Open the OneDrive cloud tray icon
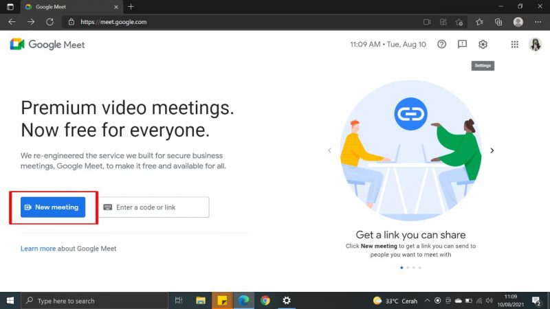This screenshot has height=309, width=550. [458, 301]
